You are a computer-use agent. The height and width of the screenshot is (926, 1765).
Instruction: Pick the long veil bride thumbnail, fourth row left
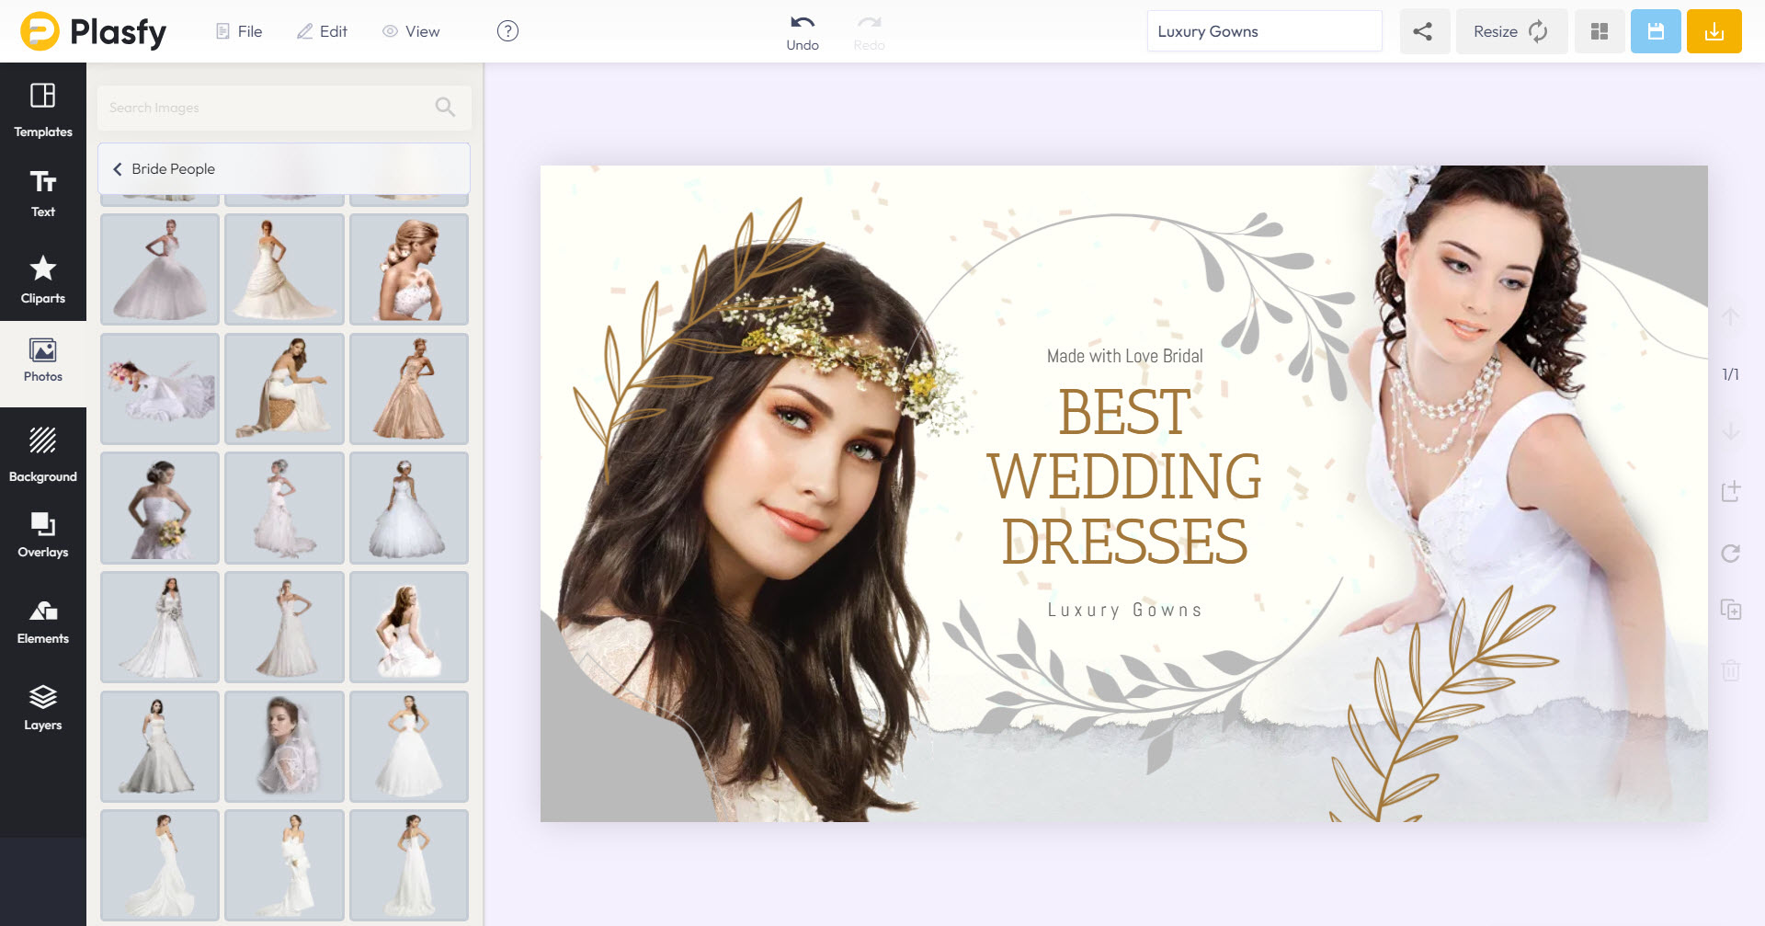point(160,627)
